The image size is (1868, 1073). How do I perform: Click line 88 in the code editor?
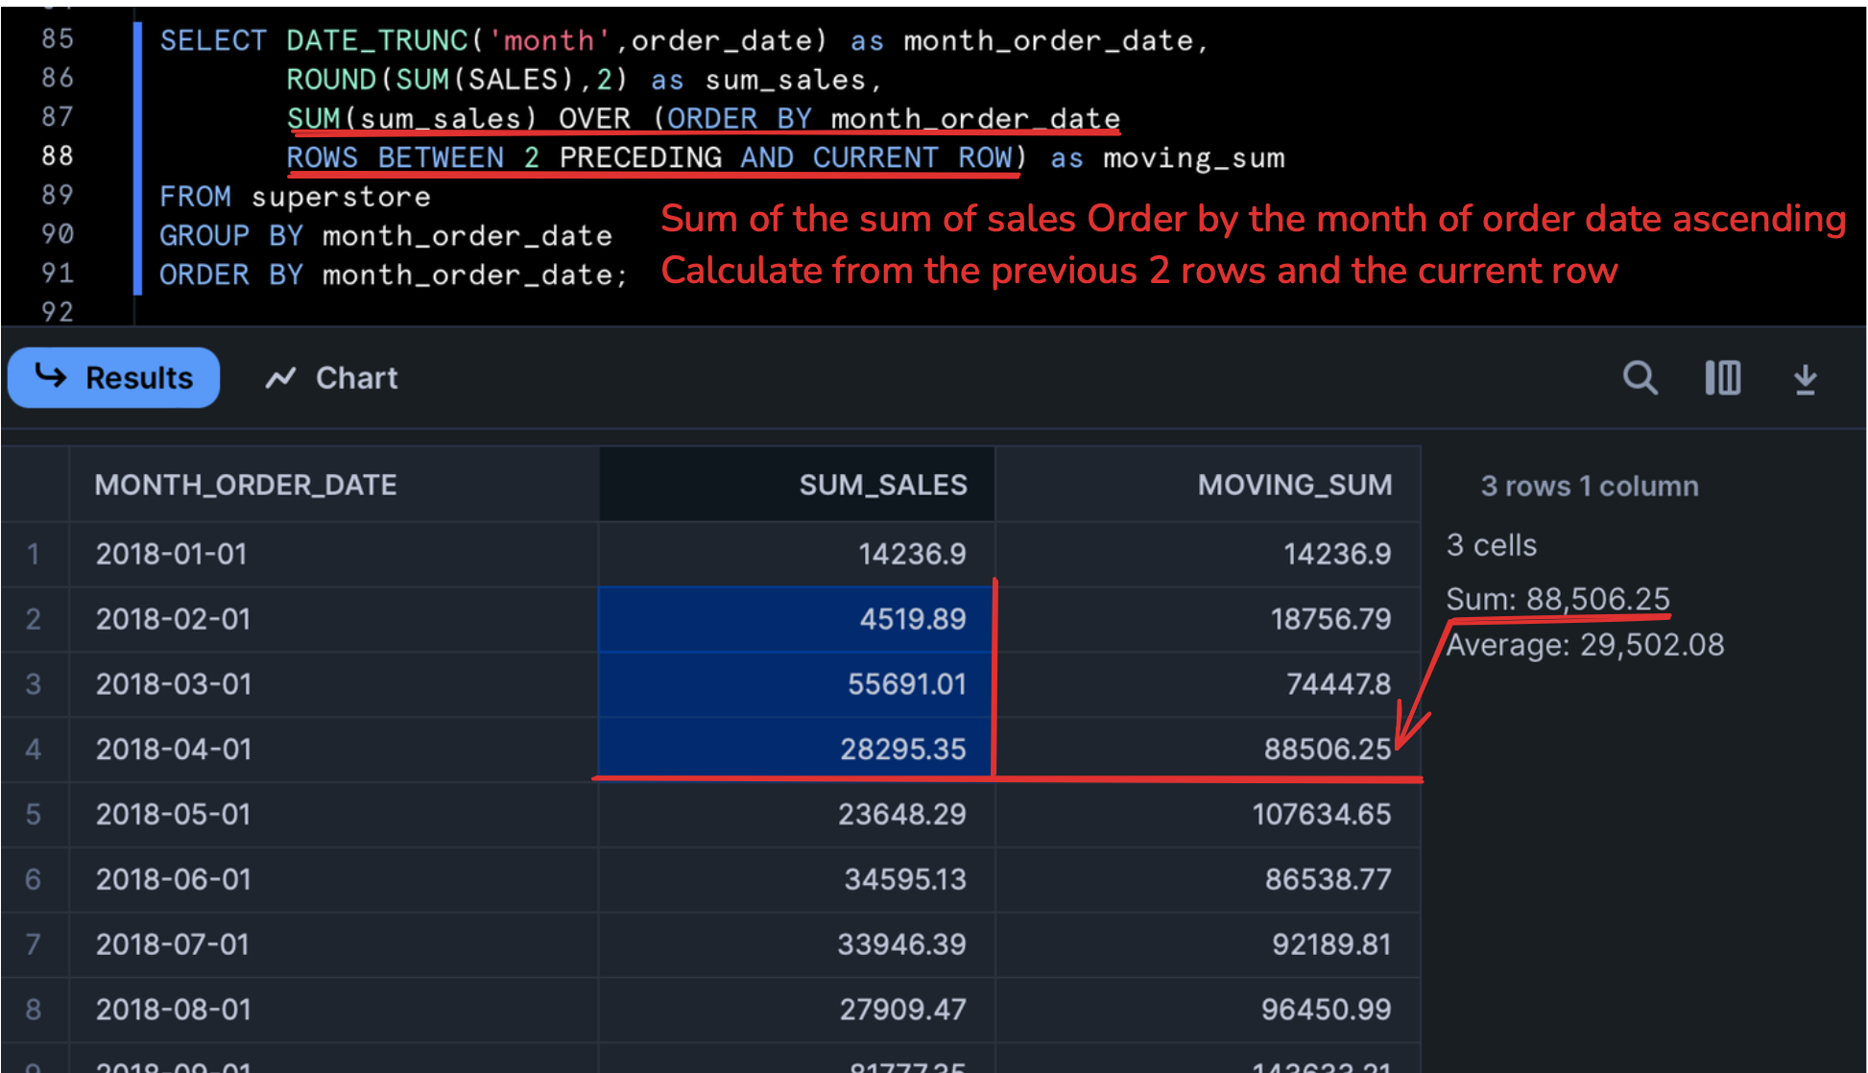pyautogui.click(x=58, y=155)
